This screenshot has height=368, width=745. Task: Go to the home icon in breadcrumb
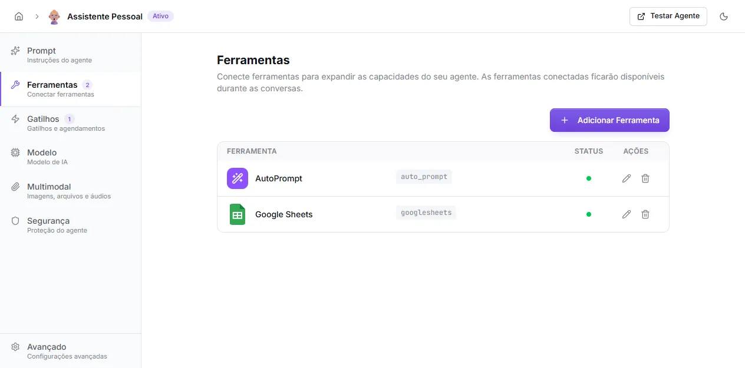click(x=19, y=16)
